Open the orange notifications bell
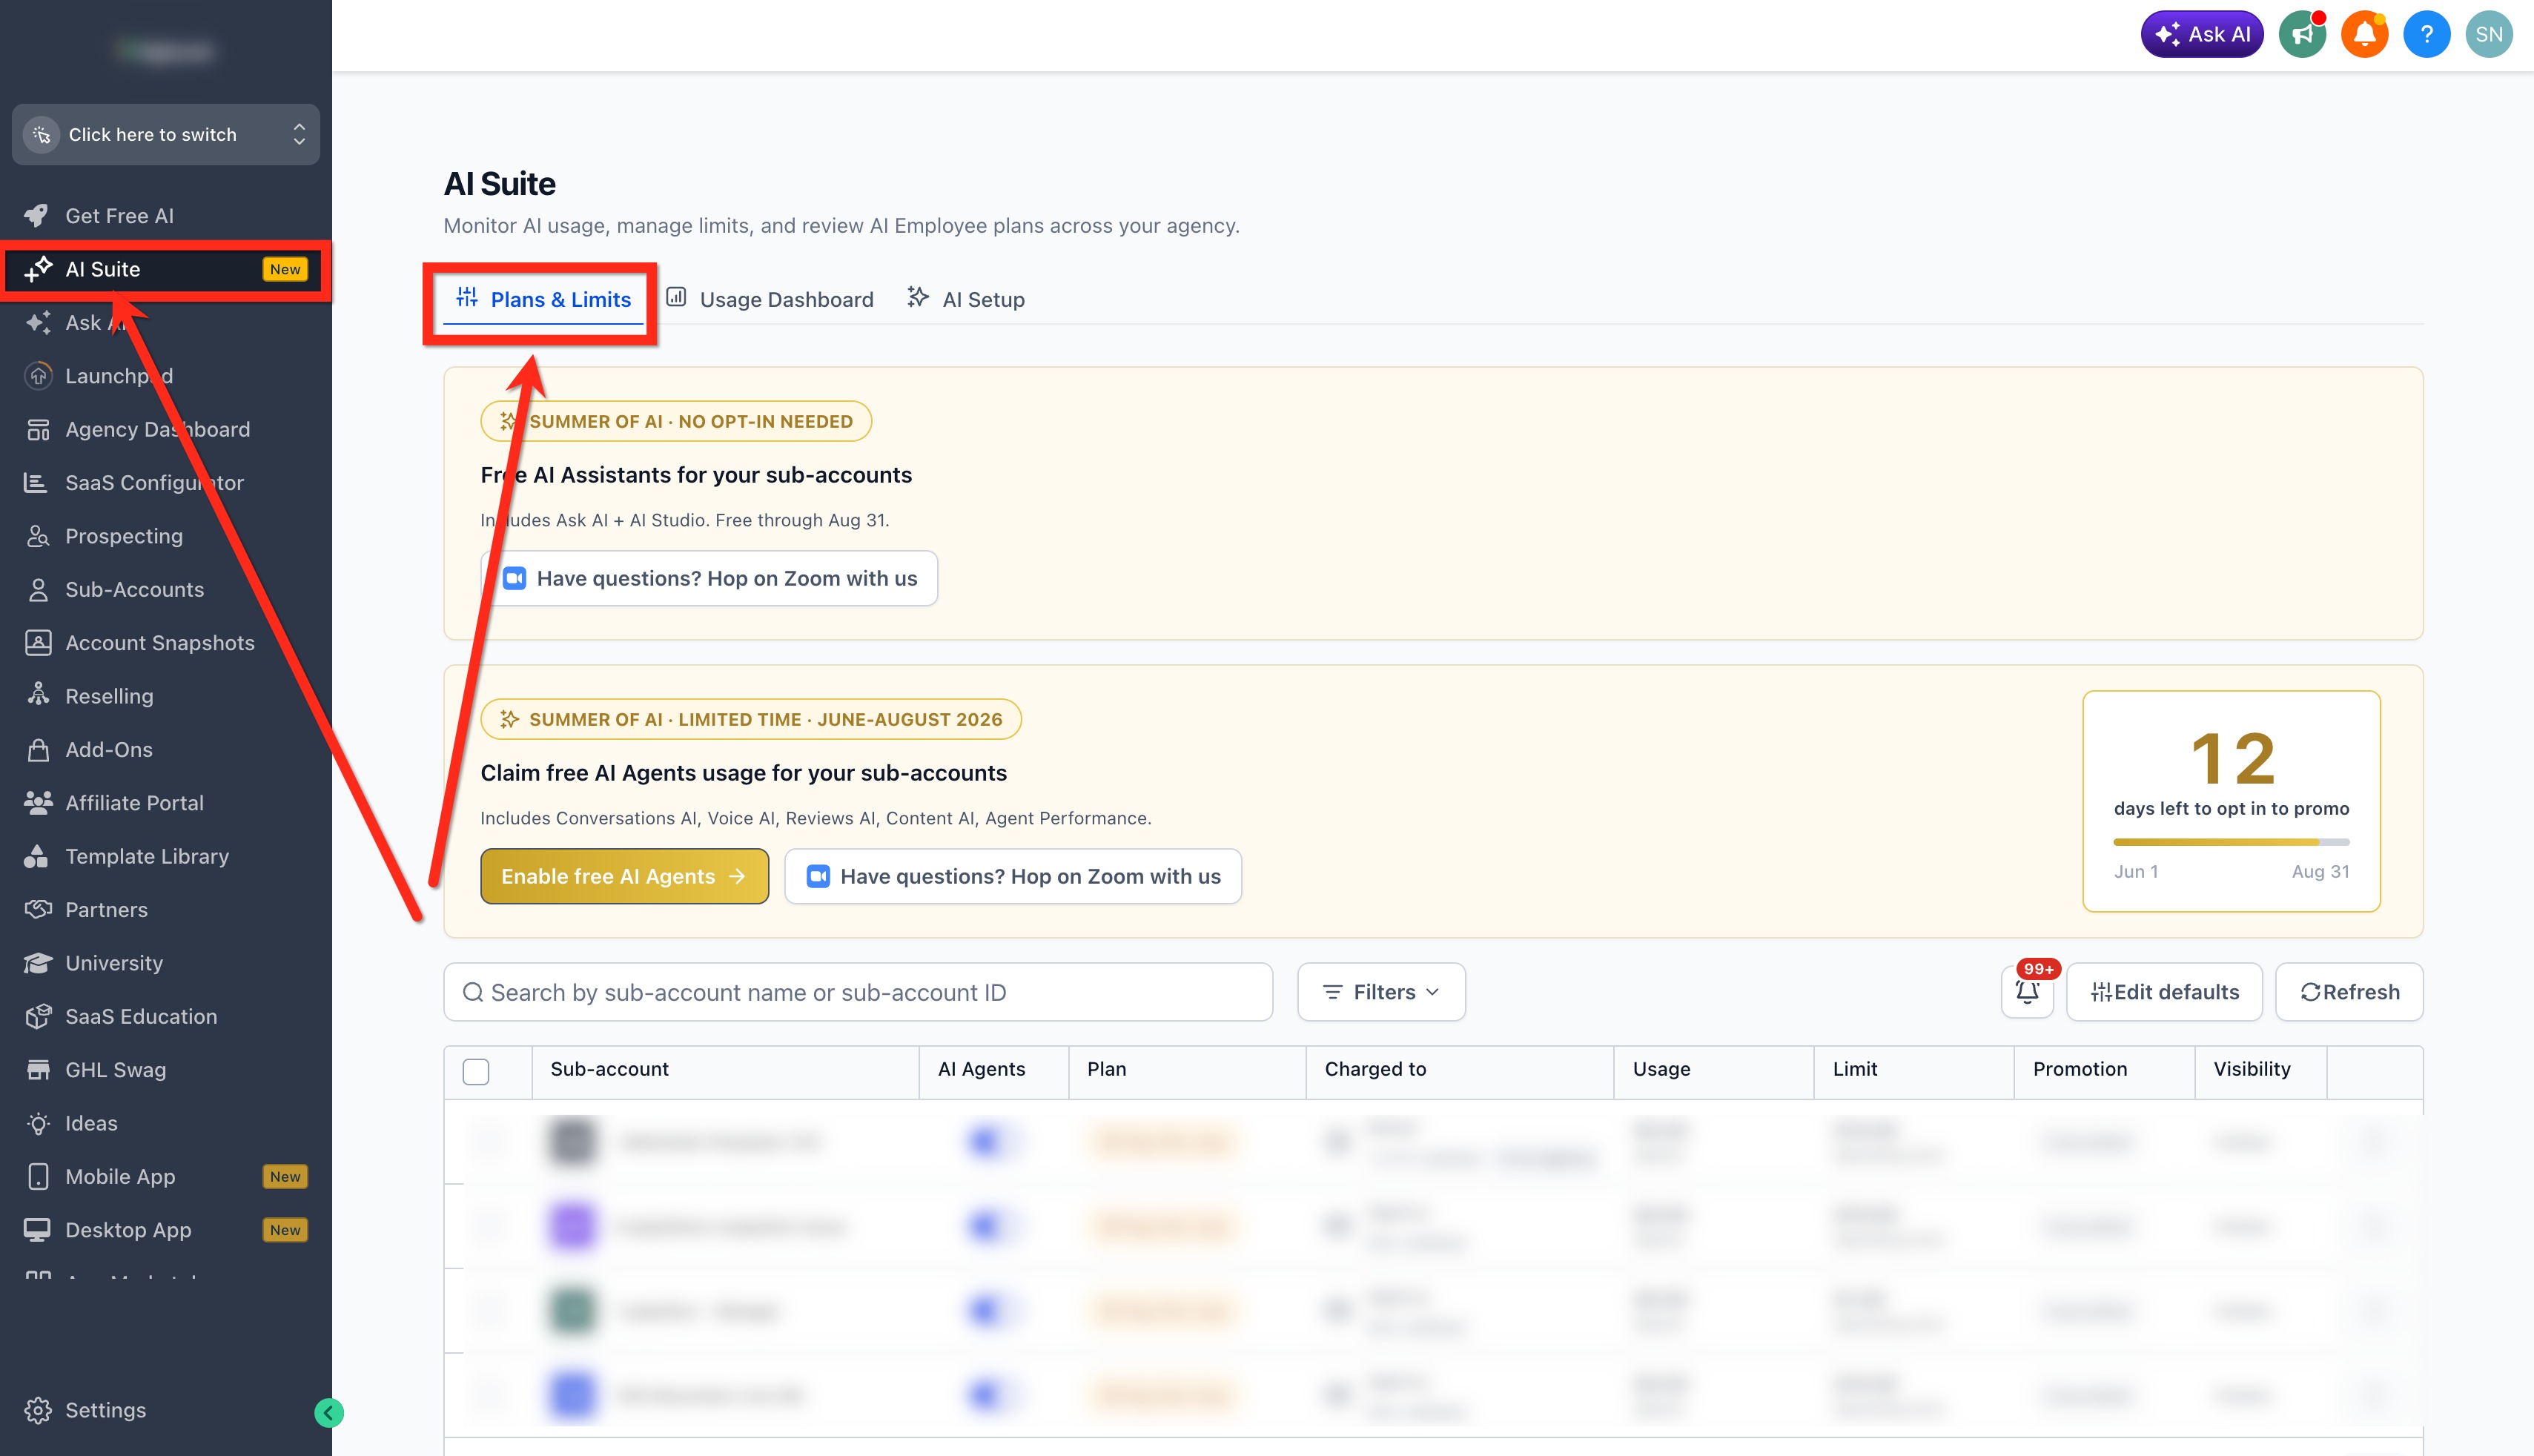 2364,35
